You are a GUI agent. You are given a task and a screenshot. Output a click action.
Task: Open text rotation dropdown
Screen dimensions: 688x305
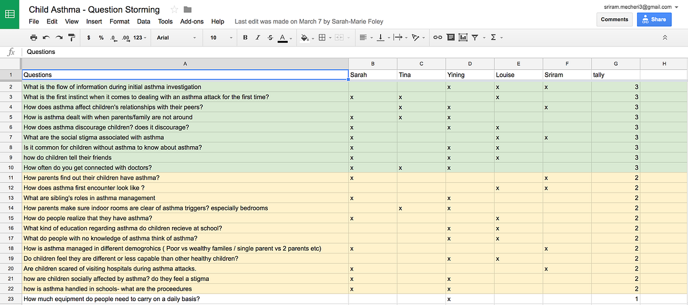click(417, 37)
